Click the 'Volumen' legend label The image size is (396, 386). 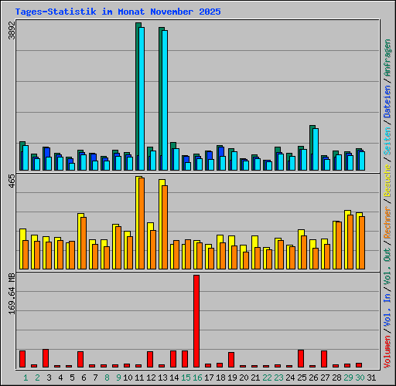387,351
